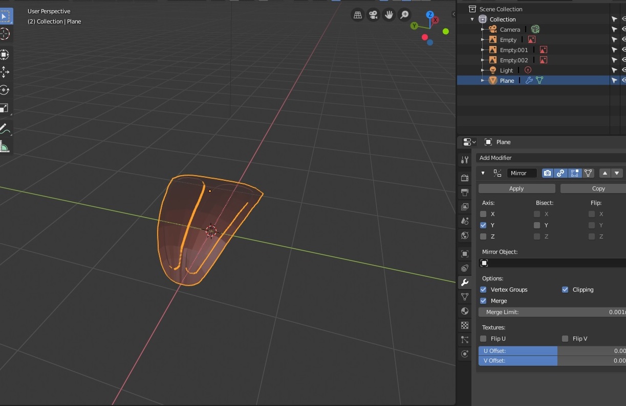Enable Bisect Y checkbox
This screenshot has width=626, height=406.
pyautogui.click(x=537, y=225)
